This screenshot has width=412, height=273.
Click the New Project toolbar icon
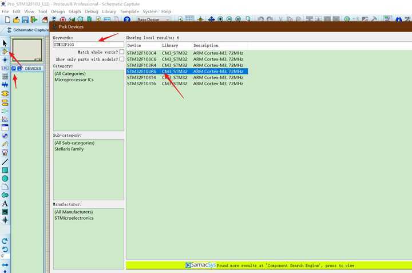coord(7,19)
